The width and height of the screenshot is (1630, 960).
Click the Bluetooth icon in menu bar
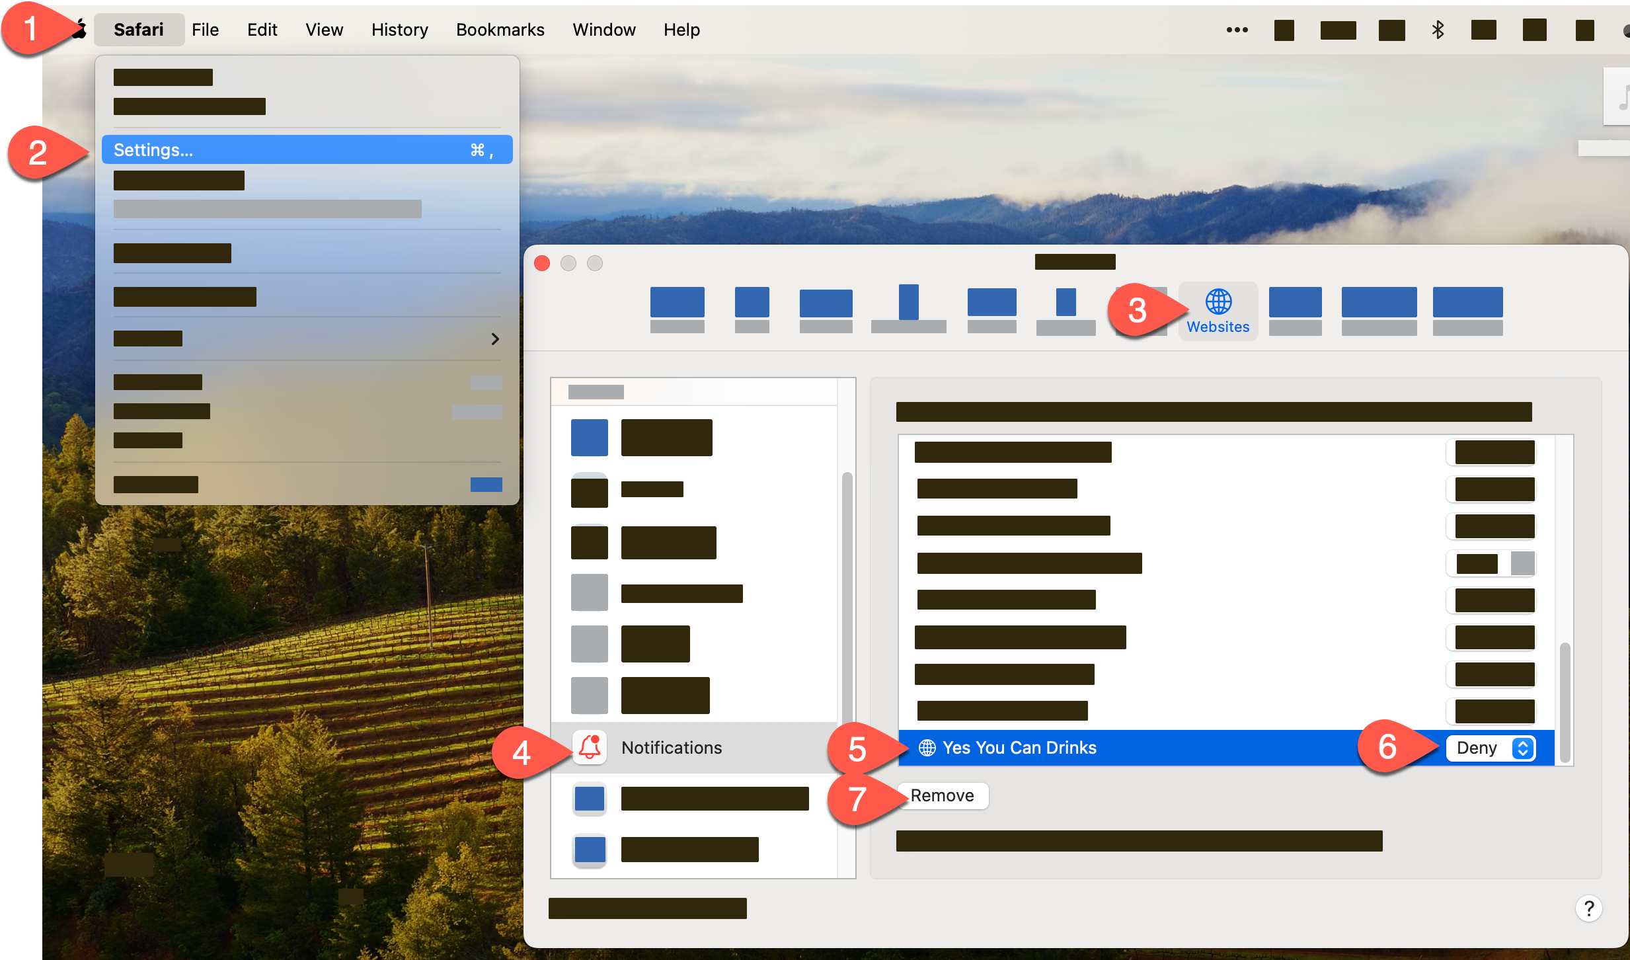tap(1438, 30)
